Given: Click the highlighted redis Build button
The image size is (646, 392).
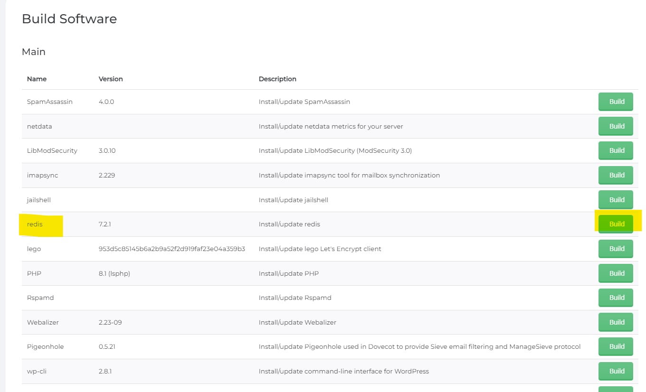Looking at the screenshot, I should 616,224.
